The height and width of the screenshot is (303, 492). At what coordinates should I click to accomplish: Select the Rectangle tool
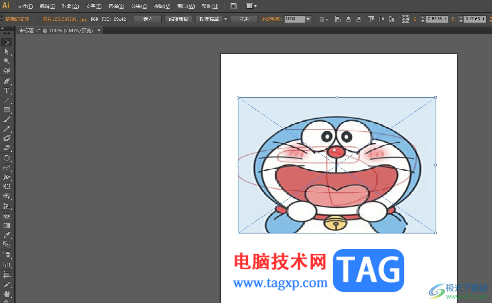7,110
